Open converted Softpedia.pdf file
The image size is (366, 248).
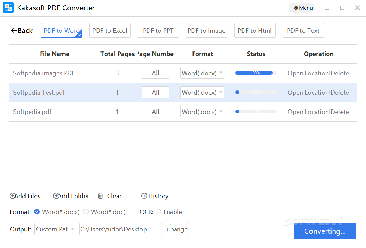[295, 112]
